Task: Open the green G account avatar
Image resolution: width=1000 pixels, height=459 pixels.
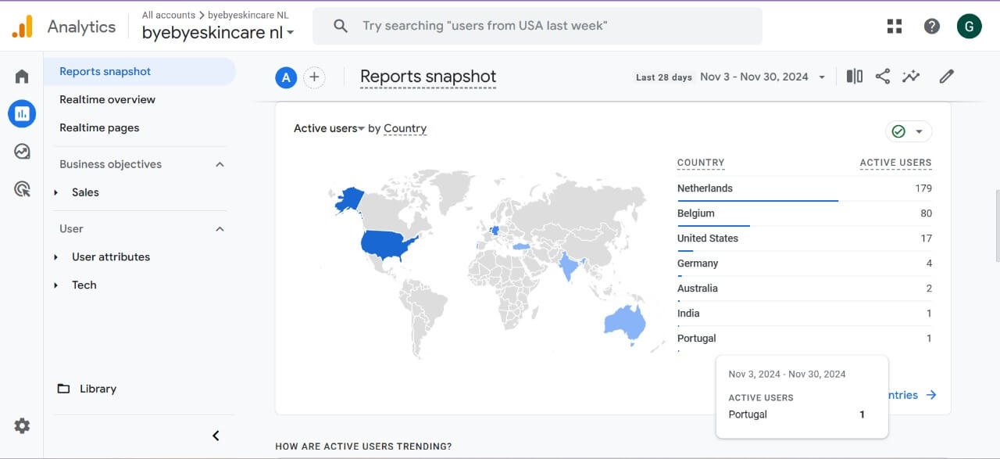Action: pos(969,26)
